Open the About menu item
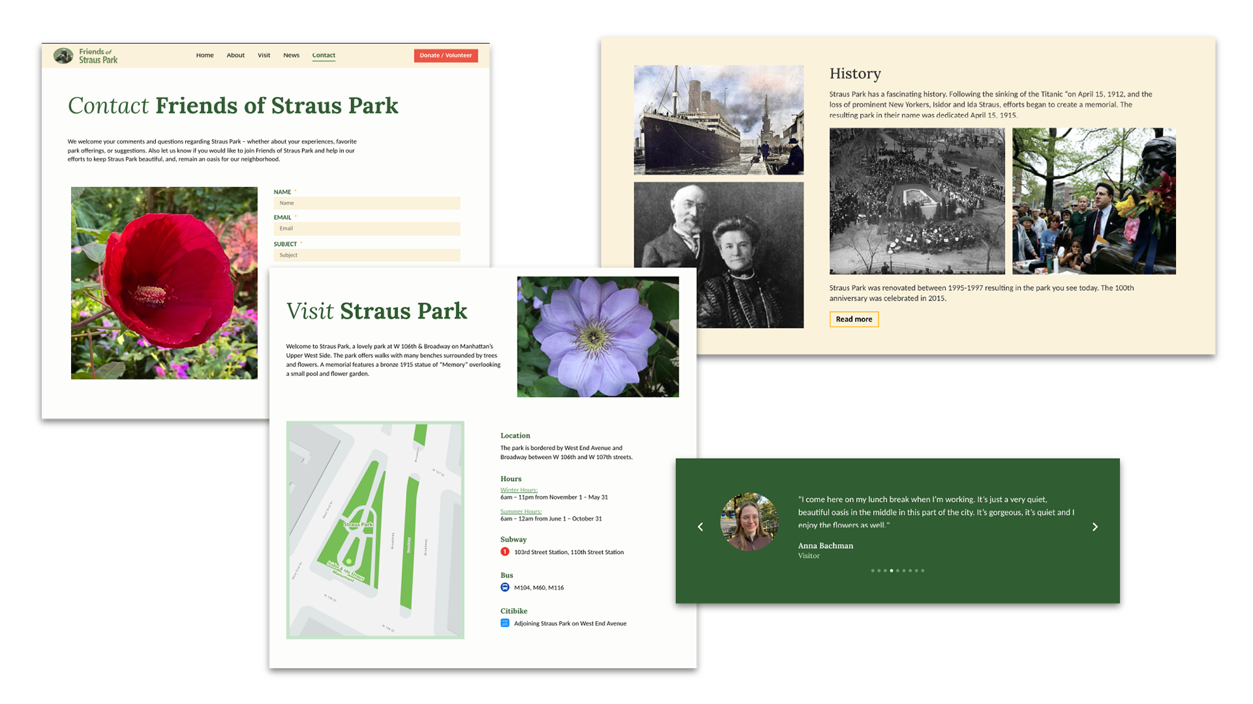The width and height of the screenshot is (1253, 704). [236, 55]
